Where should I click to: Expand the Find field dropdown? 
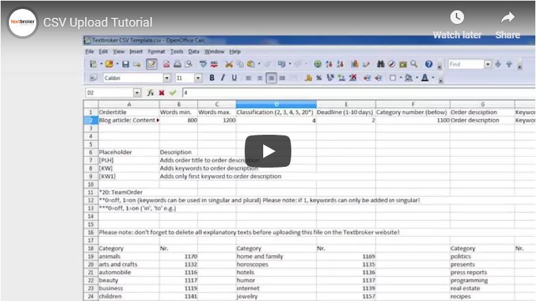pyautogui.click(x=488, y=64)
